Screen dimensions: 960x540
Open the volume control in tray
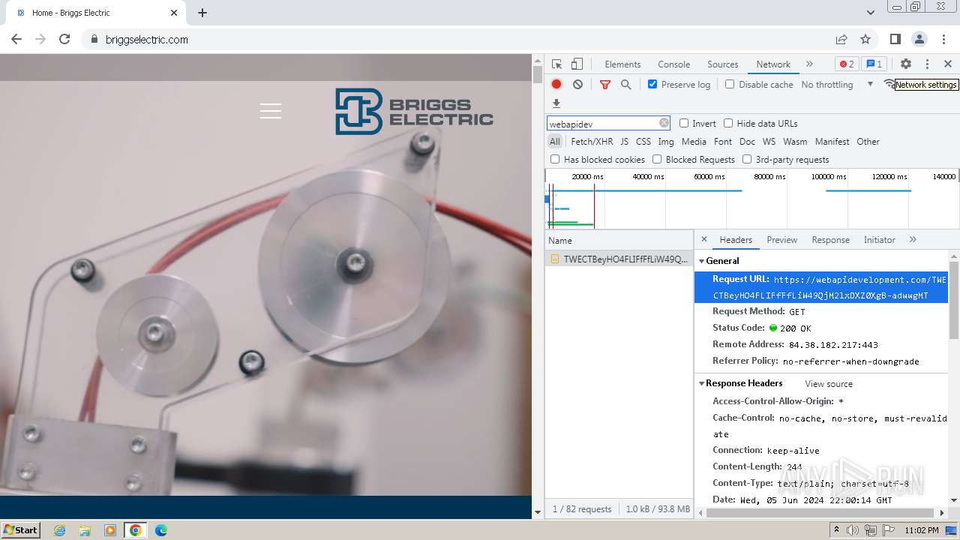(853, 530)
